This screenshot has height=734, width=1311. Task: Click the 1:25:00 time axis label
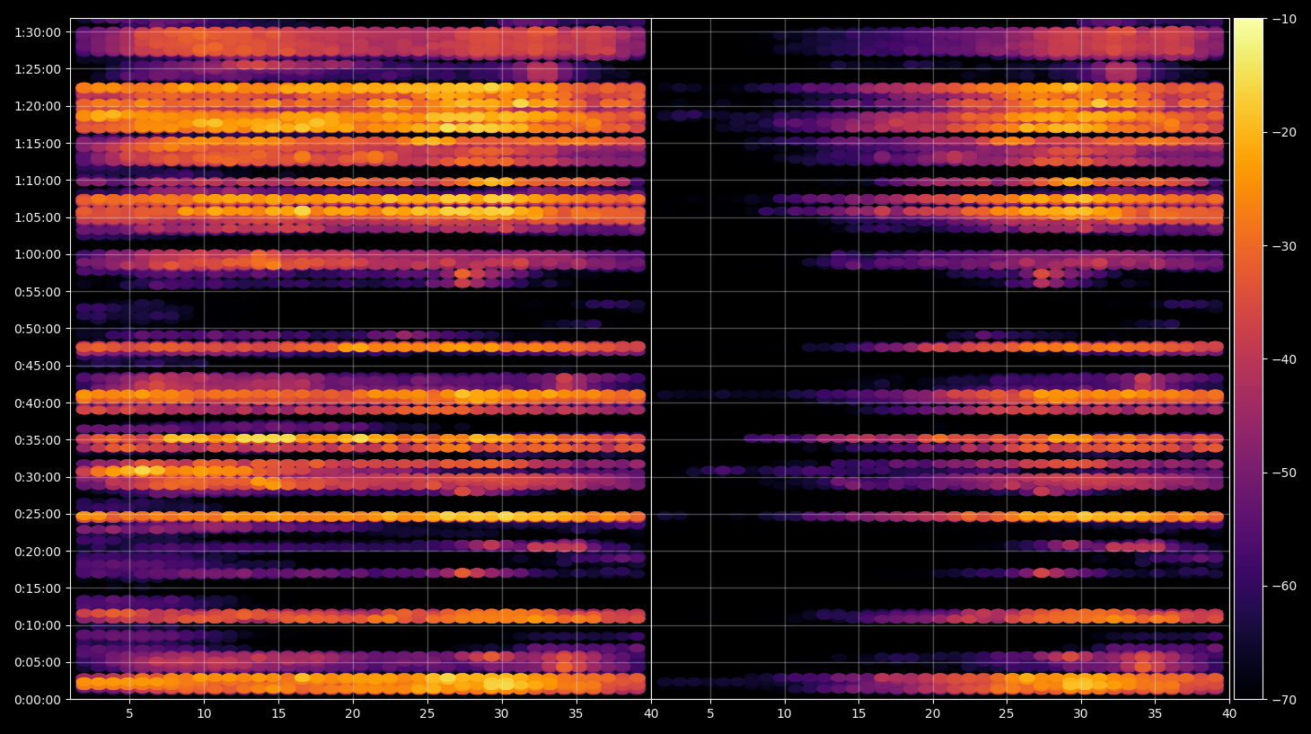coord(38,69)
